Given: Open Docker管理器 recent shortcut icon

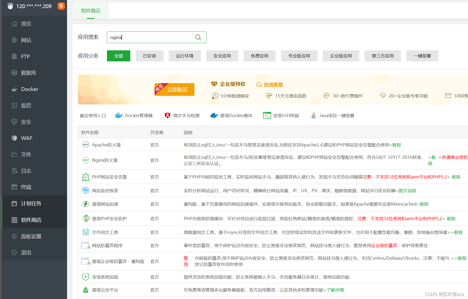Looking at the screenshot, I should 119,115.
